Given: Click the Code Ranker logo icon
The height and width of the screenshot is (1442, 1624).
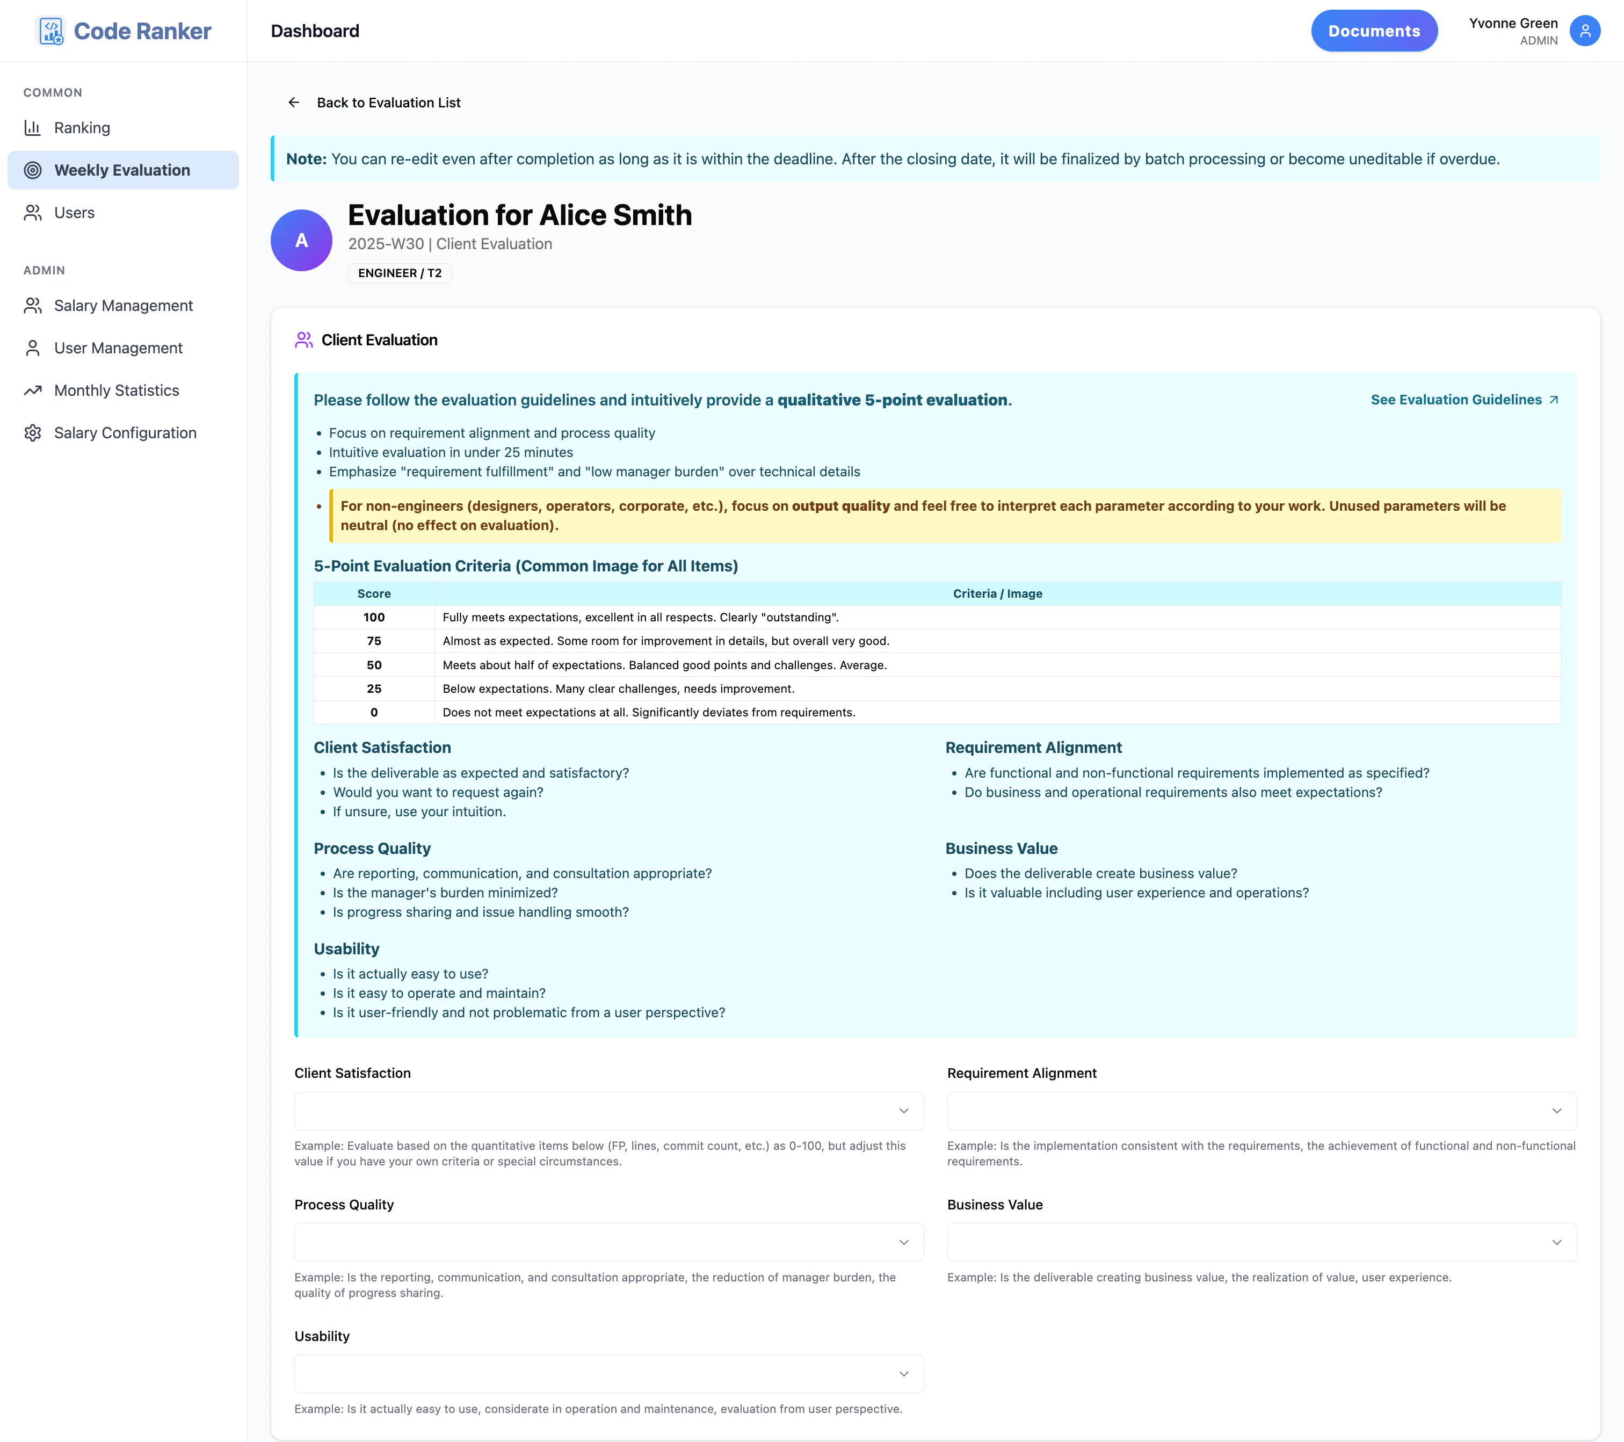Looking at the screenshot, I should point(51,30).
